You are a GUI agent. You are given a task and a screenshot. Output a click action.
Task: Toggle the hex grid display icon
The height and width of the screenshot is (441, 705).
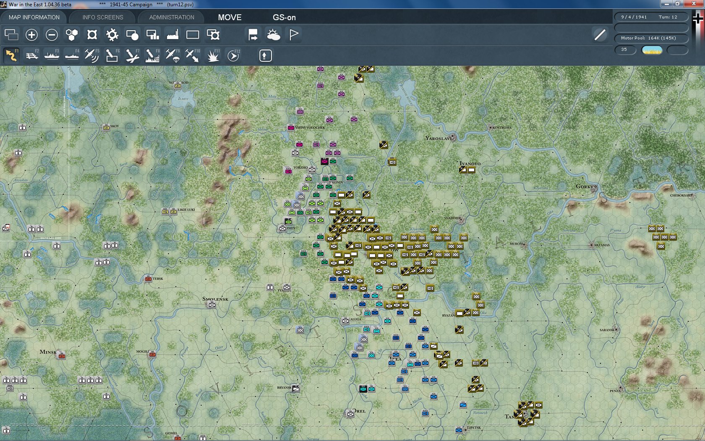72,35
